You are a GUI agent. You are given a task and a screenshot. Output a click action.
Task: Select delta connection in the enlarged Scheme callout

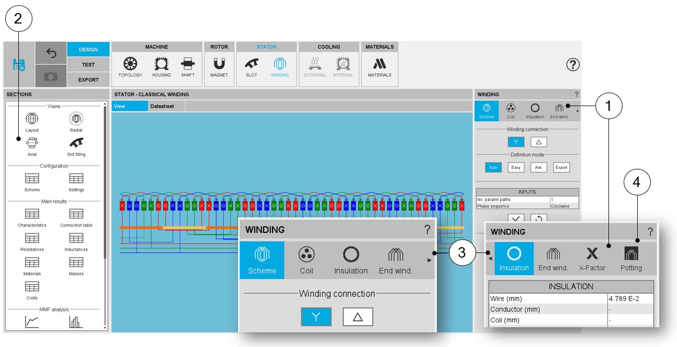tap(358, 317)
